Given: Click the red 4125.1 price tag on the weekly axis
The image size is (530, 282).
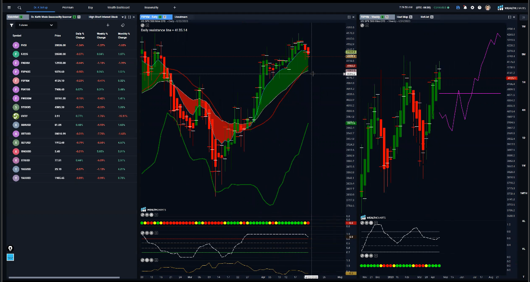Looking at the screenshot, I should [511, 78].
